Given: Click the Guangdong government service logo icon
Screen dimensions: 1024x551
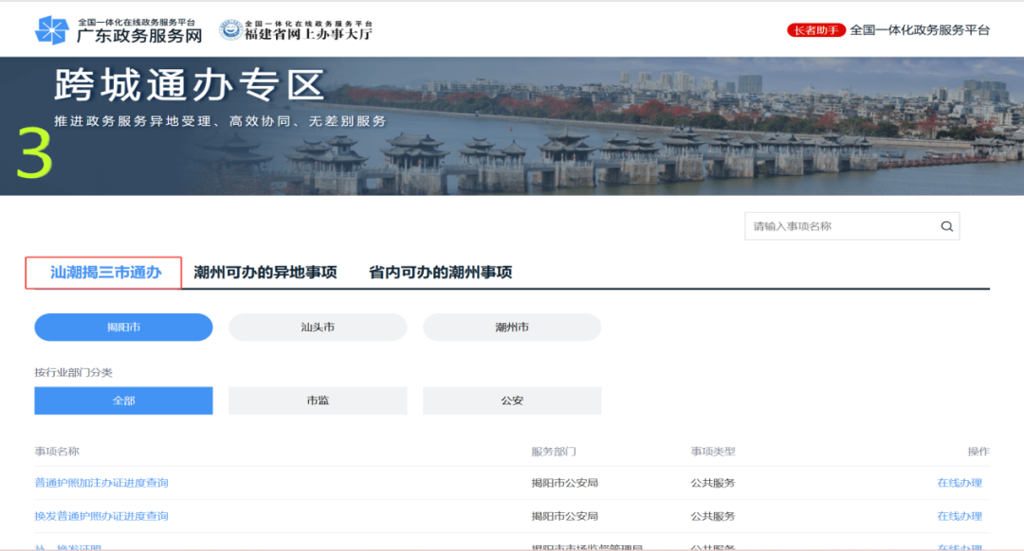Looking at the screenshot, I should click(x=51, y=30).
